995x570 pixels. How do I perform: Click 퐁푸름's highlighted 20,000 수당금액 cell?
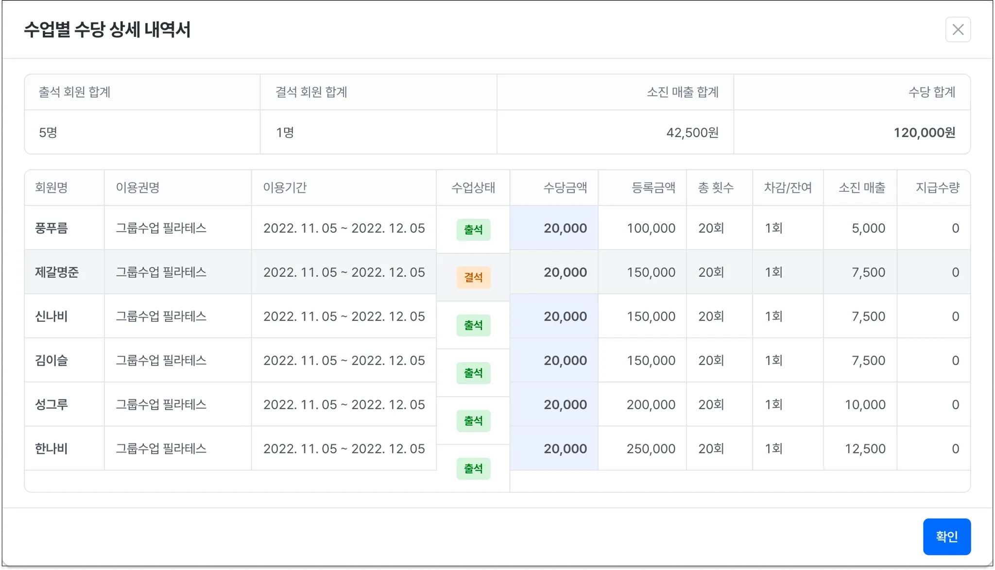click(x=565, y=228)
